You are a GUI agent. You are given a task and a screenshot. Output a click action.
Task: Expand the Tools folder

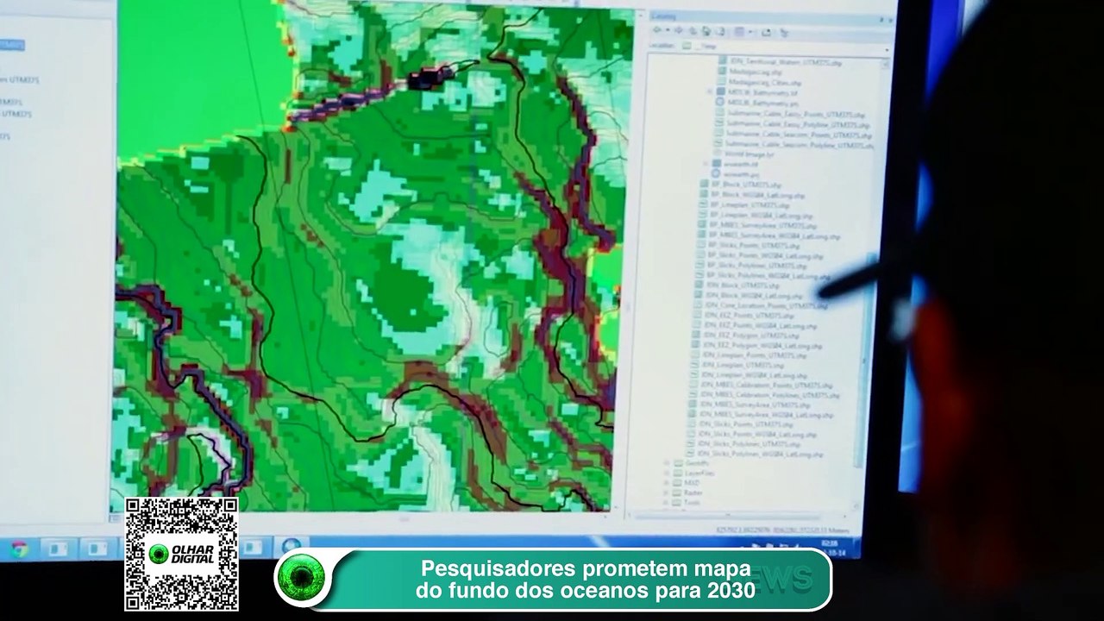[666, 502]
